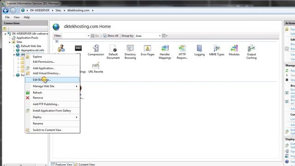
Task: Click the arrow after dktekhosting.com in breadcrumb
Action: (93, 10)
